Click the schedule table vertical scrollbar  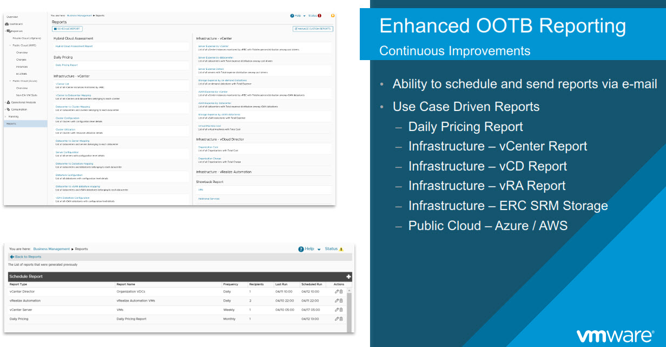pos(350,310)
